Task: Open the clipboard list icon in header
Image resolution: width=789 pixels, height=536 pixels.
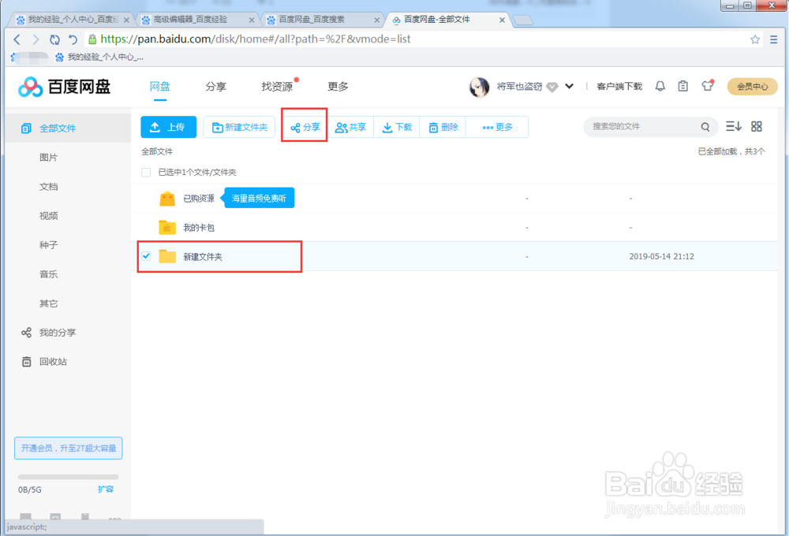Action: pyautogui.click(x=682, y=87)
